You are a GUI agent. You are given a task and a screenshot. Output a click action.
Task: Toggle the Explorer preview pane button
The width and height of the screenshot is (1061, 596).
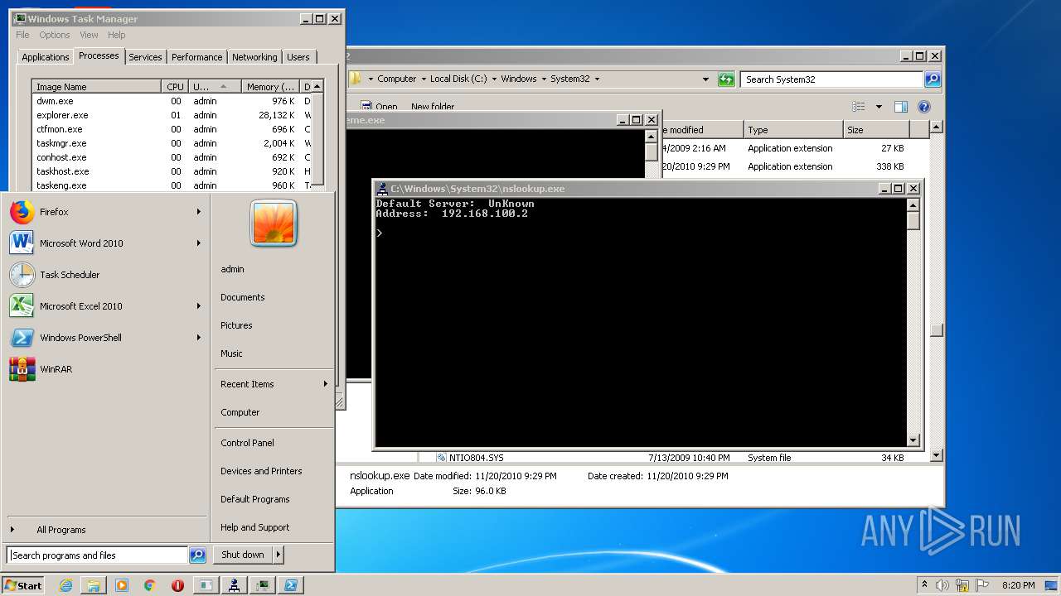901,107
